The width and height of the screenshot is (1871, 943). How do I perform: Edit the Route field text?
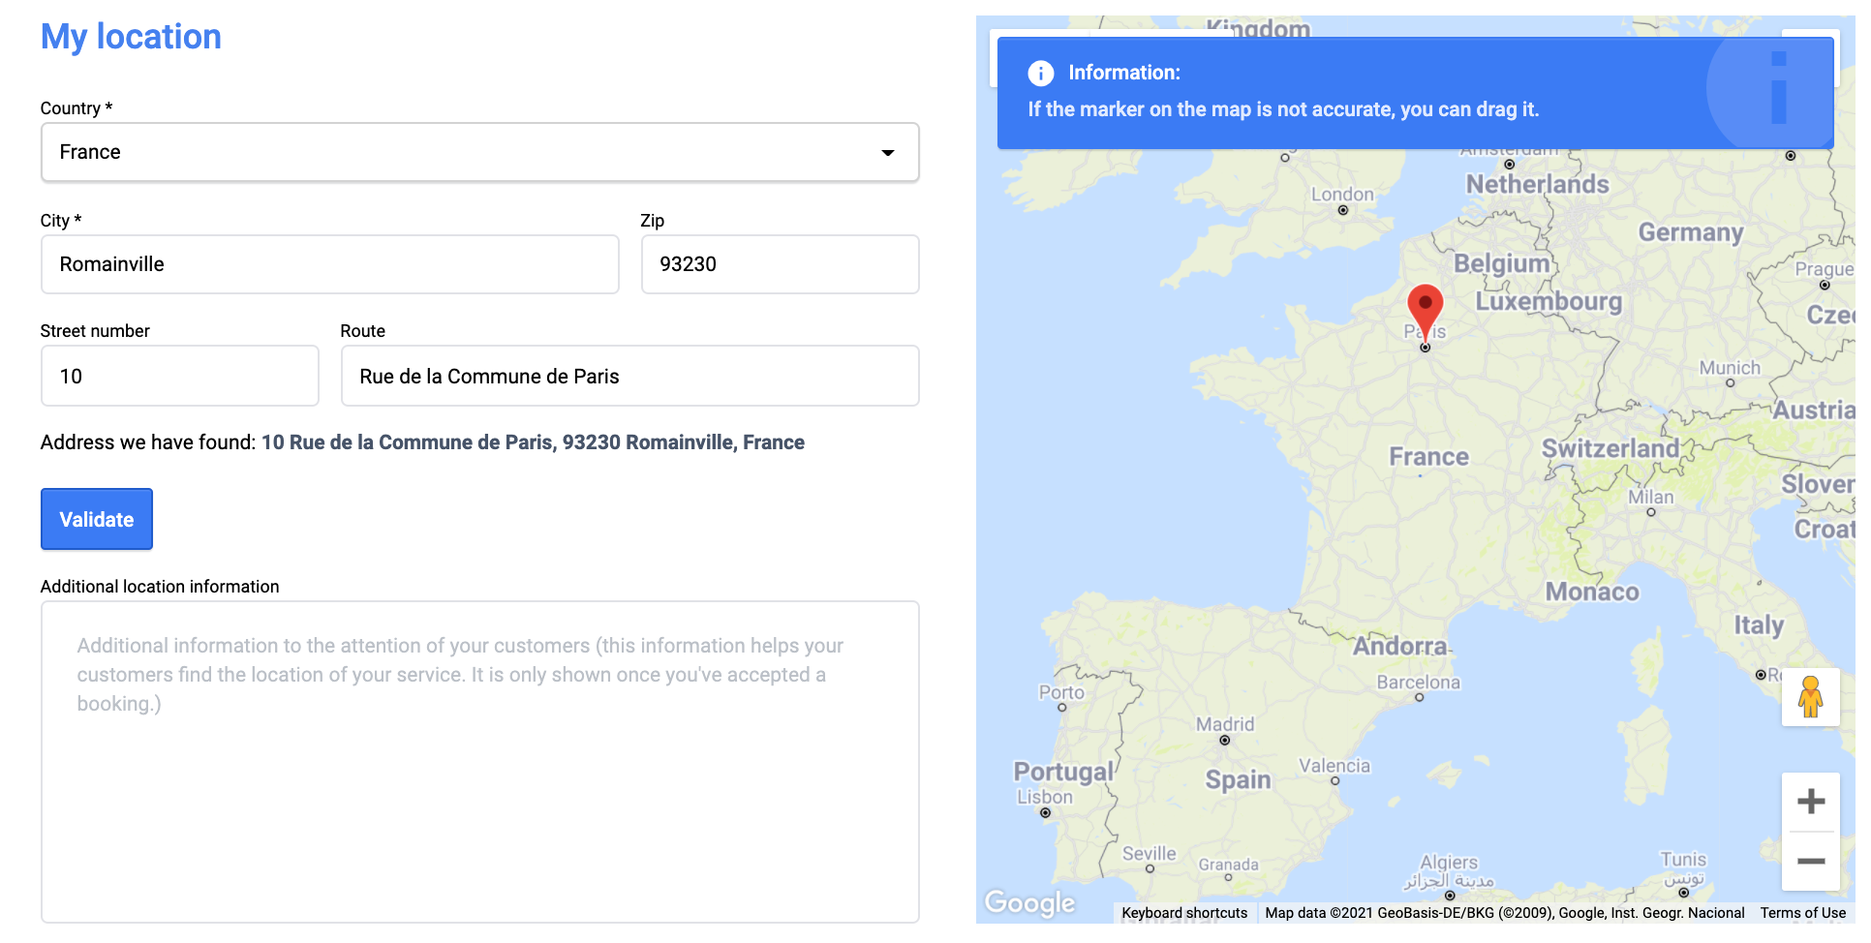[629, 377]
